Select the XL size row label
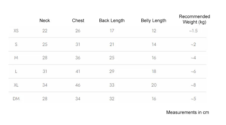 [16, 85]
